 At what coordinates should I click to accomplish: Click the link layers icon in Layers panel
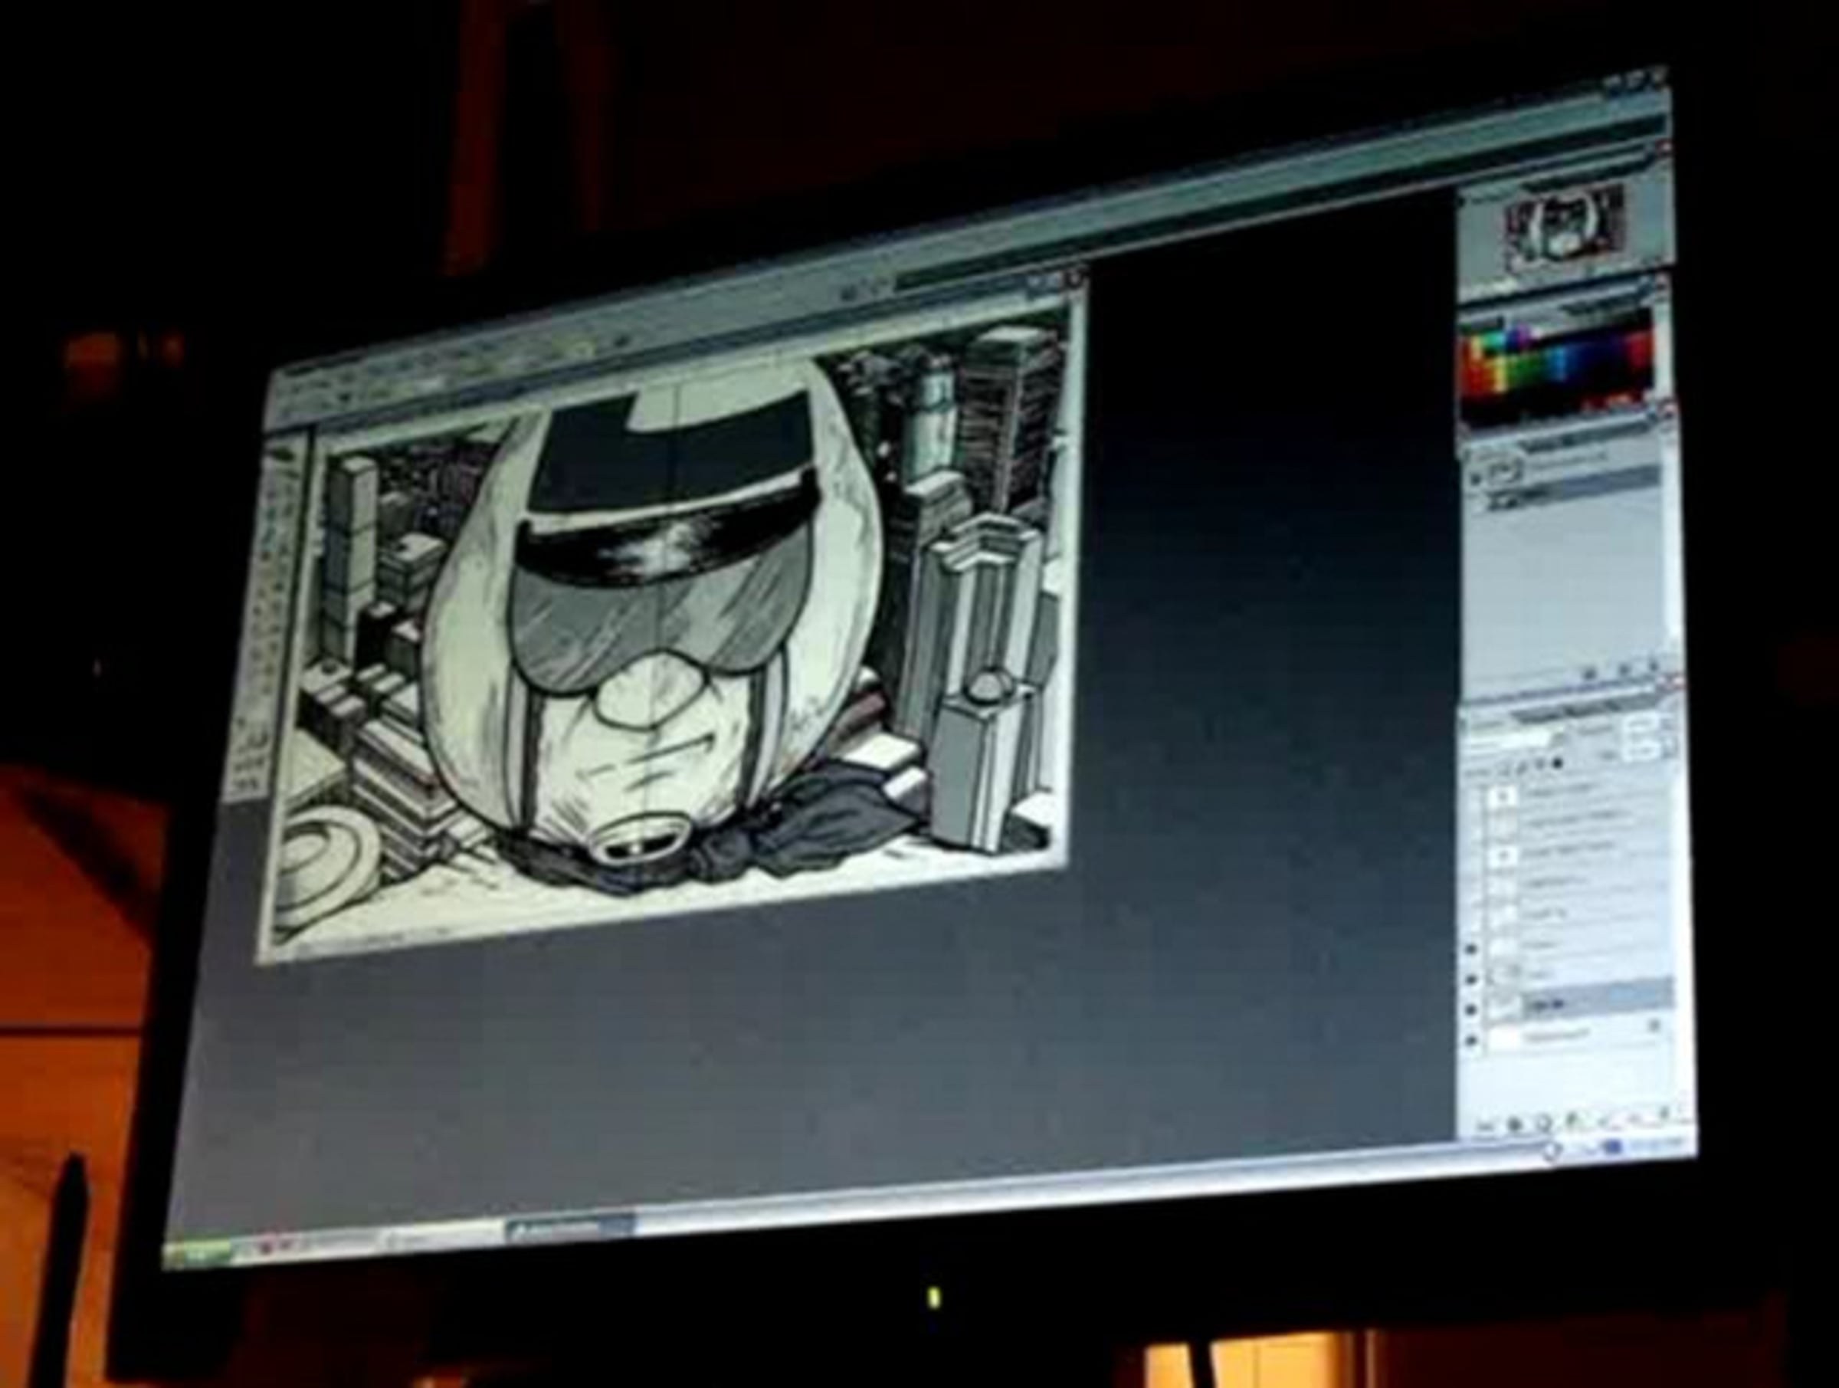1487,1127
